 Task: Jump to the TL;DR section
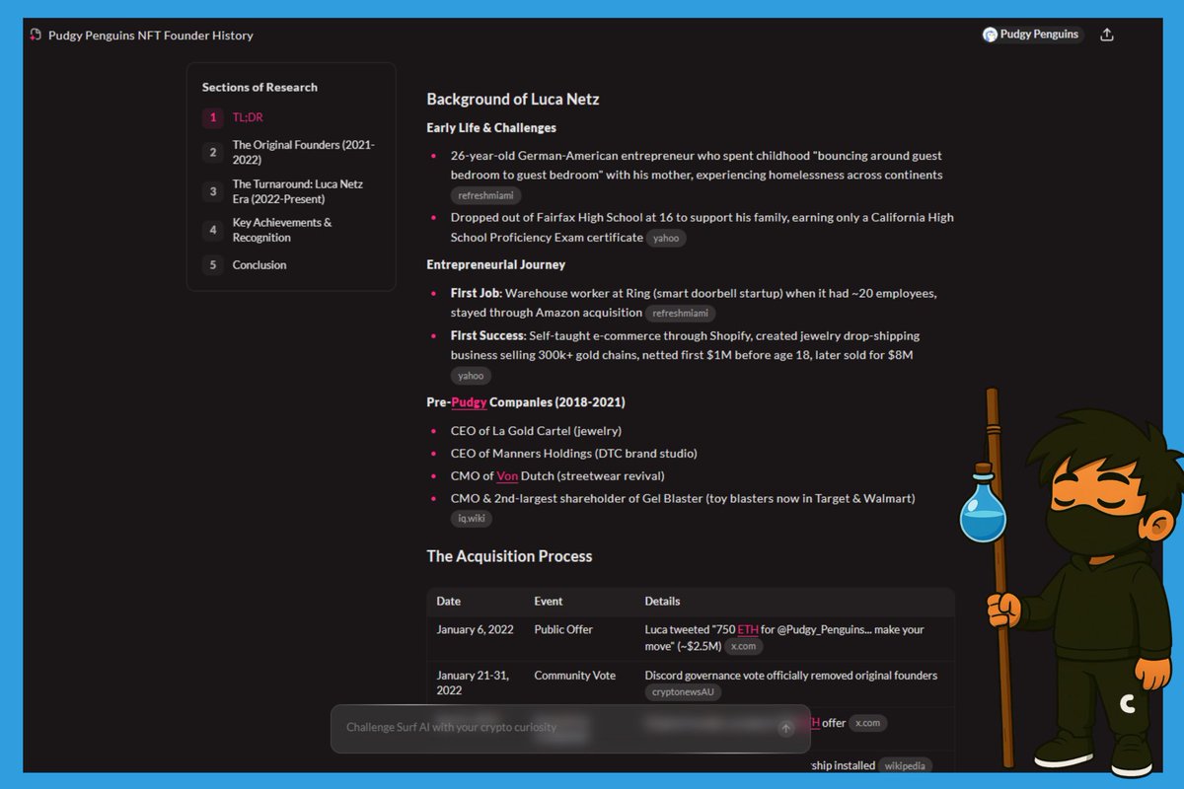(248, 117)
